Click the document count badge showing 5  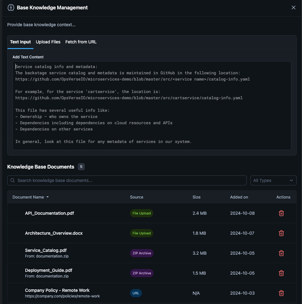point(81,167)
